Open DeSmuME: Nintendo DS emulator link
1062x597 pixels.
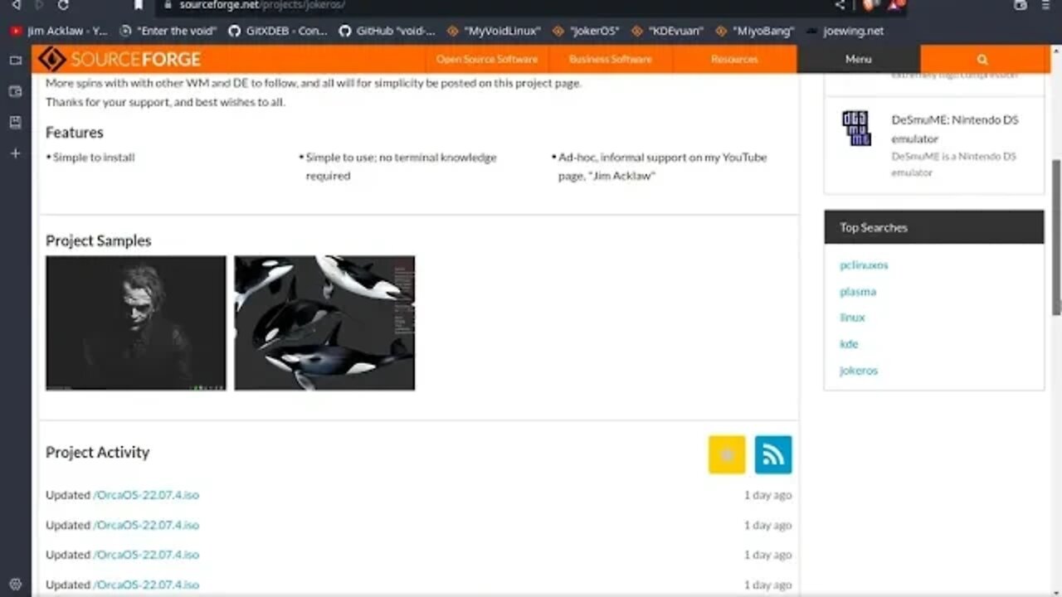click(954, 129)
